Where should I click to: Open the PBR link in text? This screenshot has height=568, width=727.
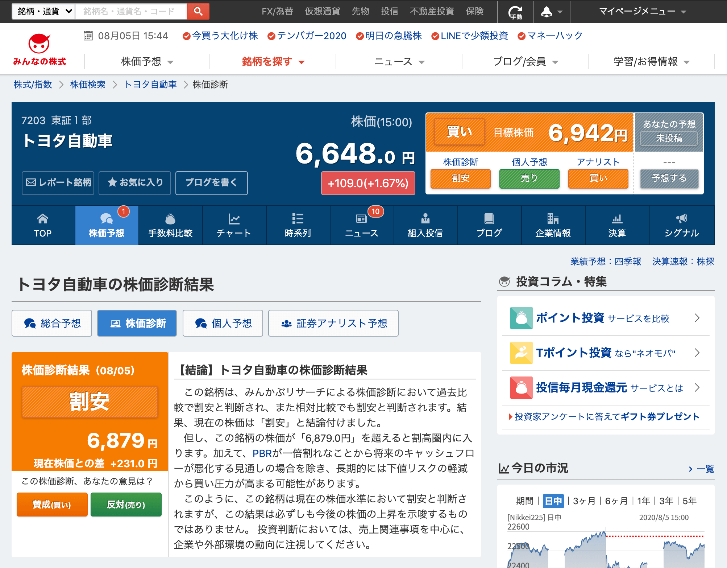[x=262, y=453]
